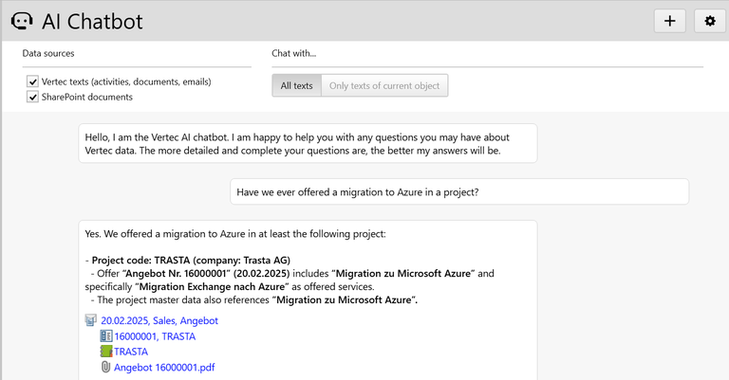Click the Vertec AI chatbot greeting message
The height and width of the screenshot is (380, 729).
[x=308, y=143]
